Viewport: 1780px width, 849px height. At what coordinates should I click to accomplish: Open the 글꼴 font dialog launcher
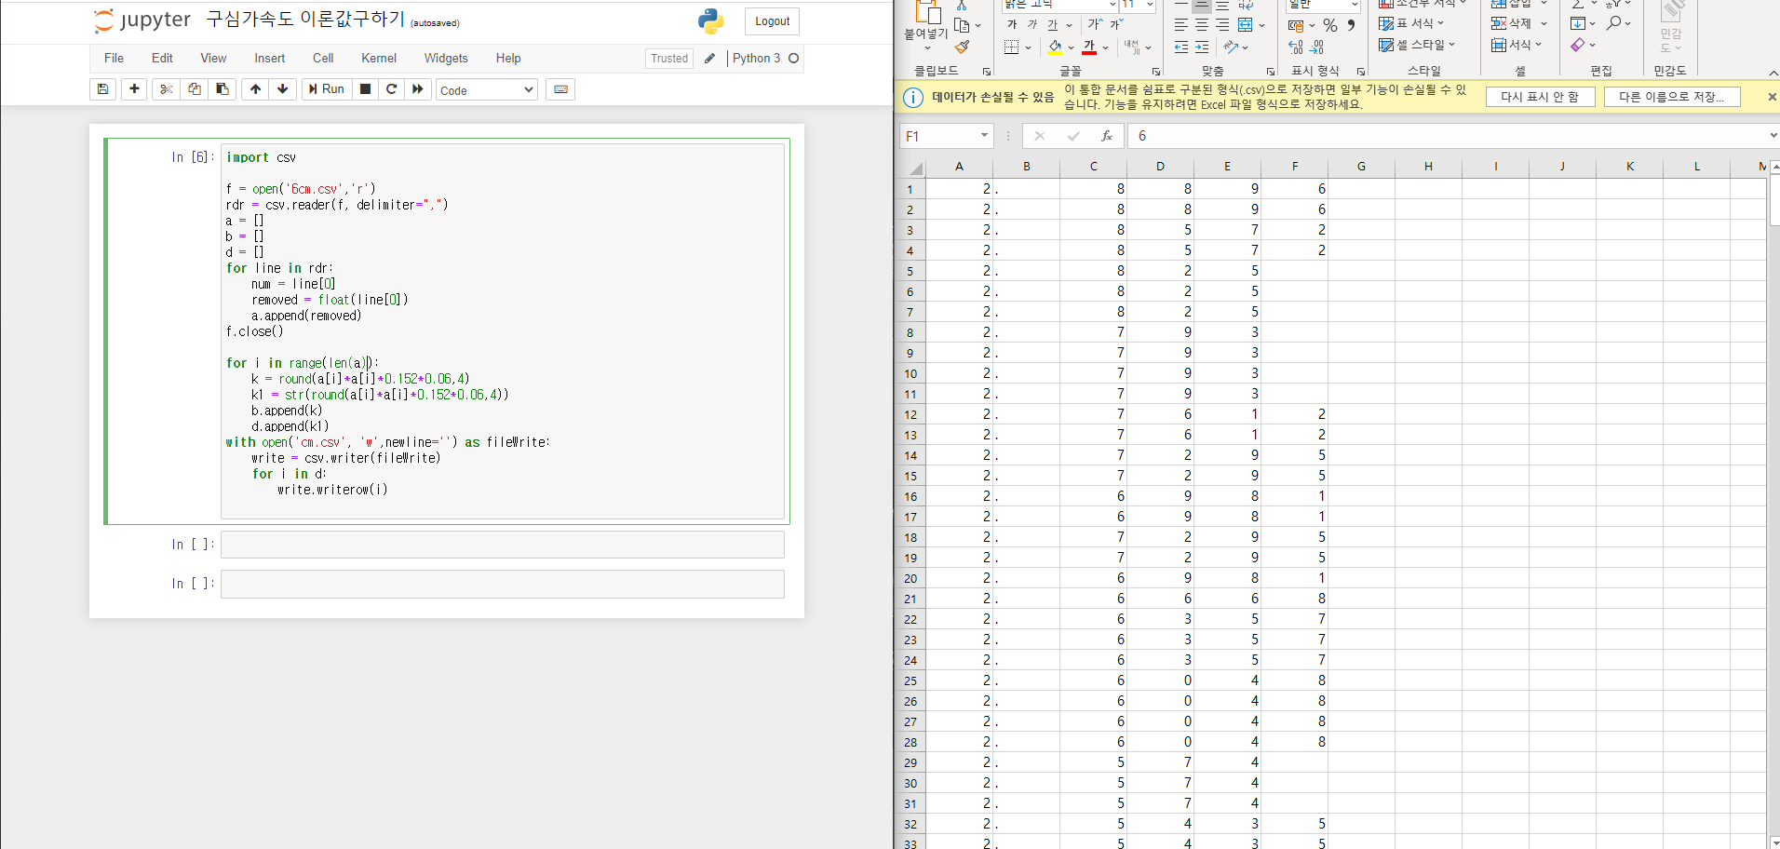(x=1156, y=72)
